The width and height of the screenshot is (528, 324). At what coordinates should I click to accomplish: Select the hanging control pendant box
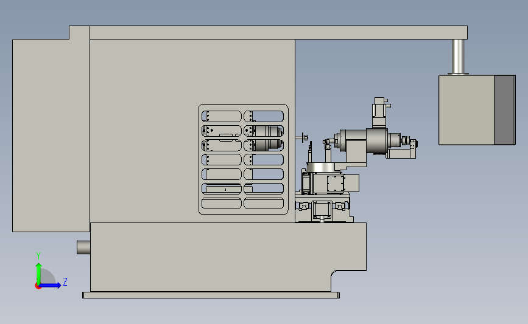477,110
